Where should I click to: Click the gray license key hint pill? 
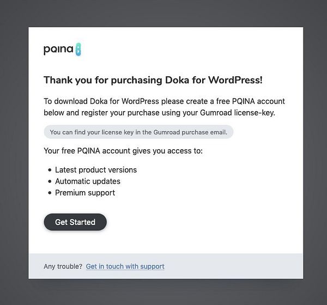[x=138, y=132]
